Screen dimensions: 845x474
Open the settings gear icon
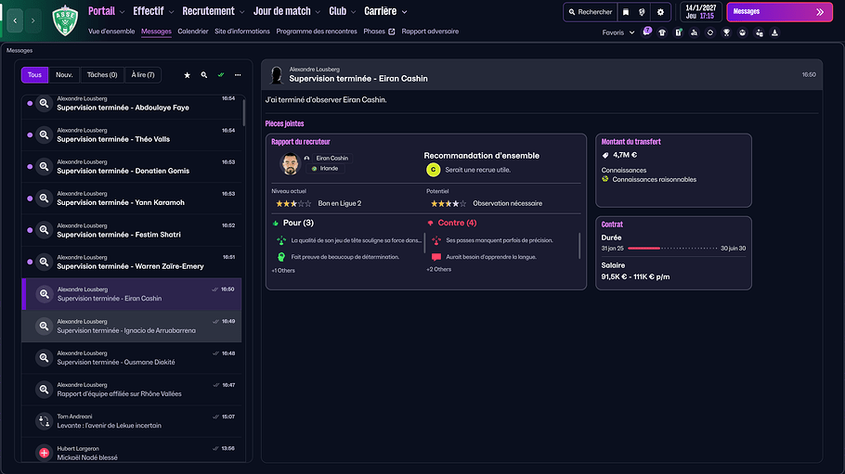pos(660,12)
